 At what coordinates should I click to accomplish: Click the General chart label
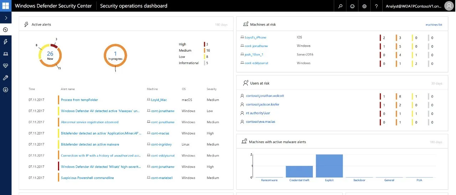[389, 180]
